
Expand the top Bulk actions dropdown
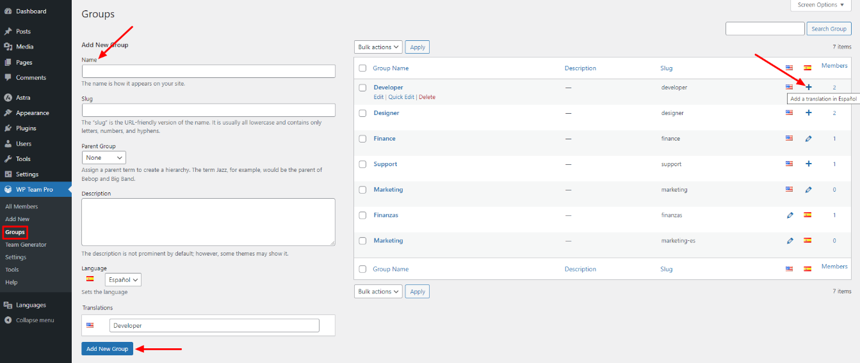click(378, 47)
